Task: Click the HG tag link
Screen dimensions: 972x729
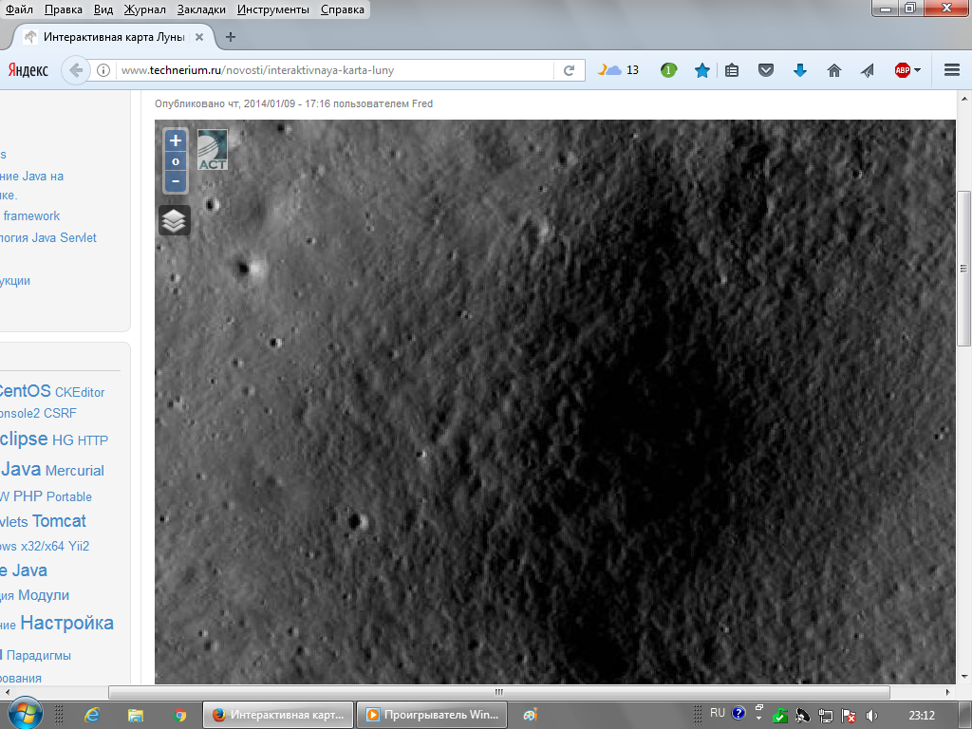Action: pyautogui.click(x=63, y=440)
